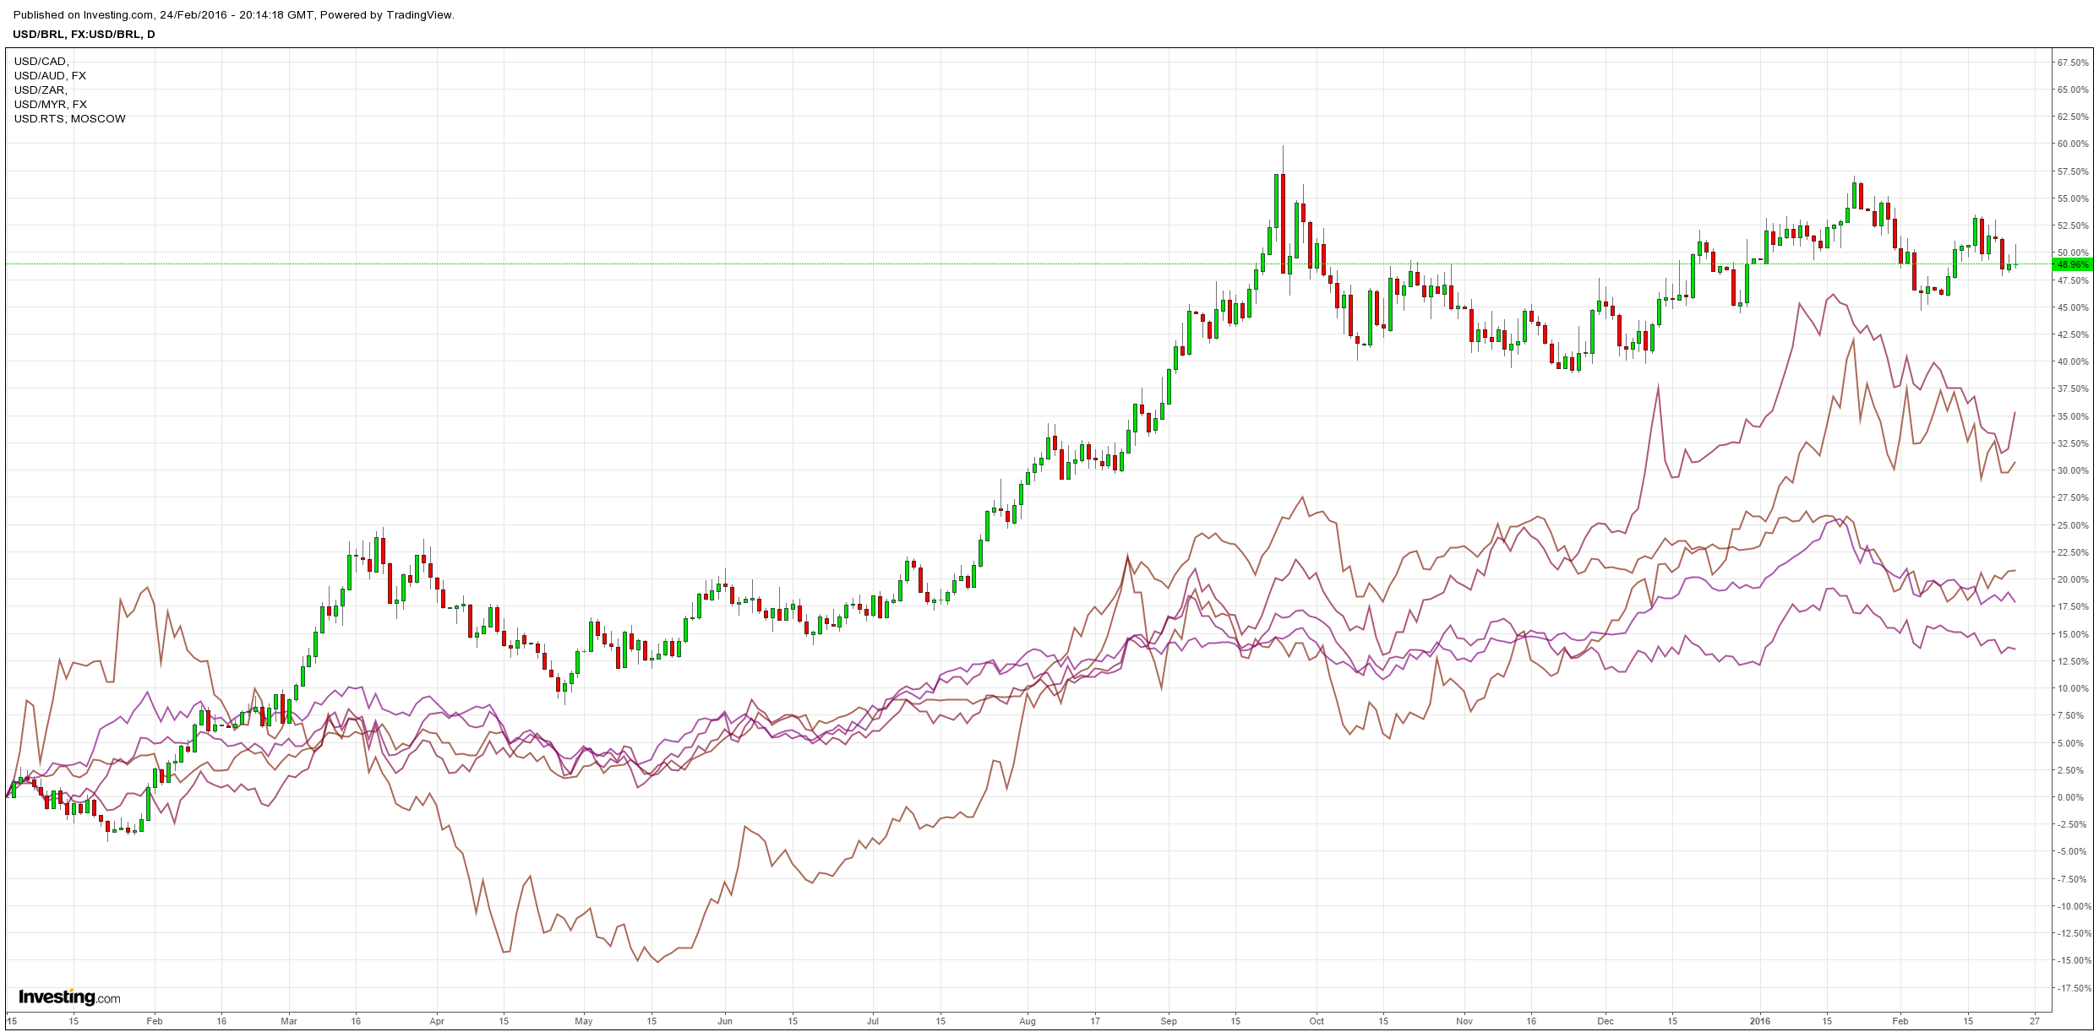Click the Sep label on time axis
The width and height of the screenshot is (2099, 1032).
tap(1169, 1021)
